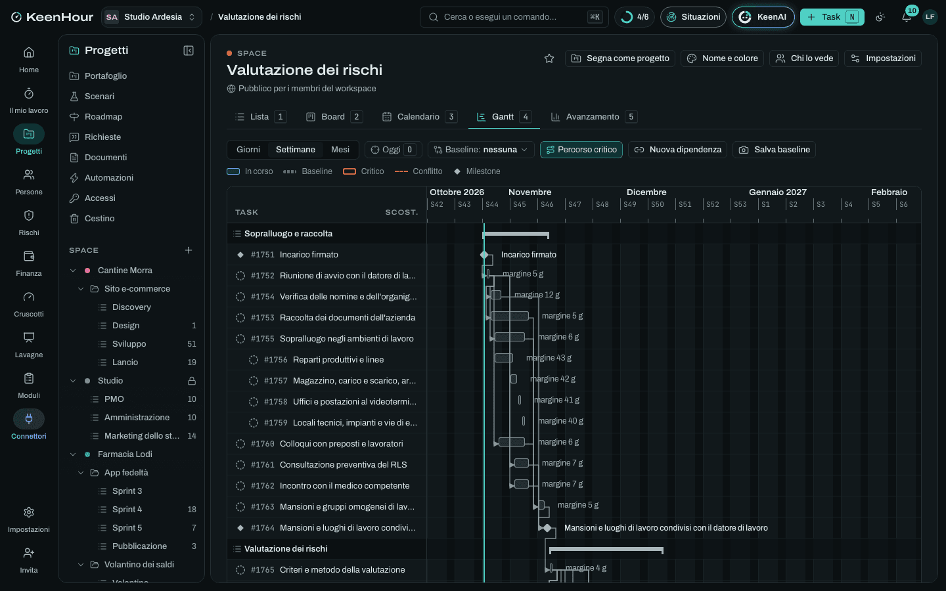Image resolution: width=946 pixels, height=591 pixels.
Task: Collapse the Sito e-commerce folder
Action: coord(81,289)
